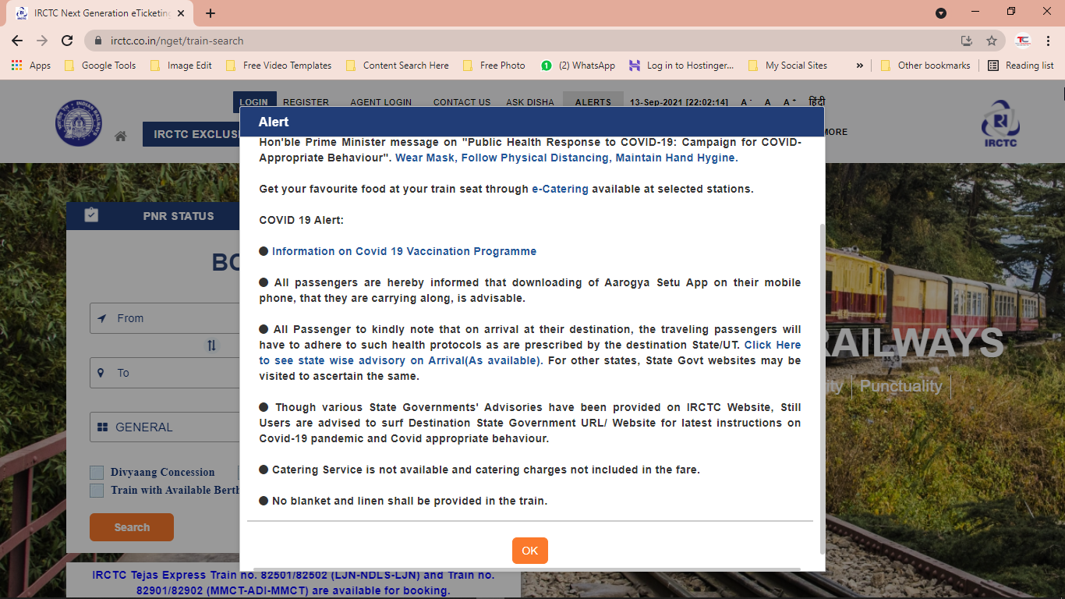Click the orange Search button
The height and width of the screenshot is (599, 1065).
(x=132, y=527)
